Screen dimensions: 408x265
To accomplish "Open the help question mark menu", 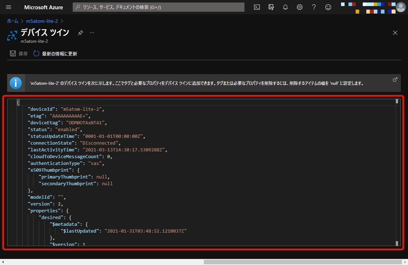I will point(314,7).
